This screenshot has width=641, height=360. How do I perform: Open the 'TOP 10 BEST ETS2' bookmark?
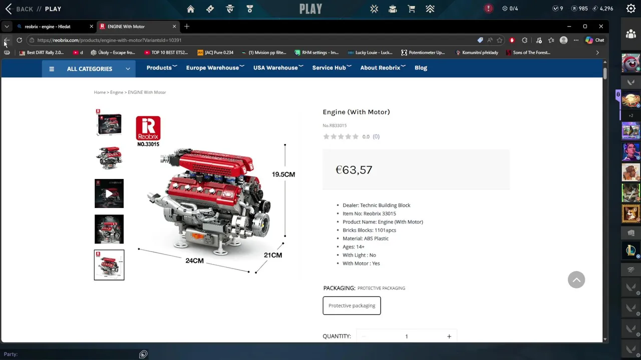coord(166,52)
